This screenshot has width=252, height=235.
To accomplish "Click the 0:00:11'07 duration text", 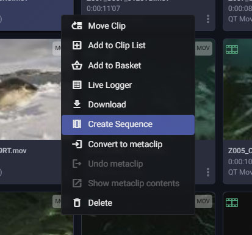I will [x=103, y=9].
